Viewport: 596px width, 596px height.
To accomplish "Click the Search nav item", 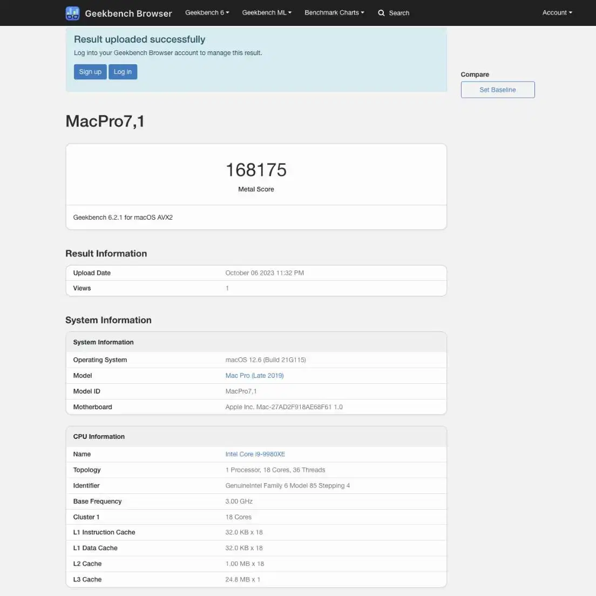I will click(x=394, y=13).
